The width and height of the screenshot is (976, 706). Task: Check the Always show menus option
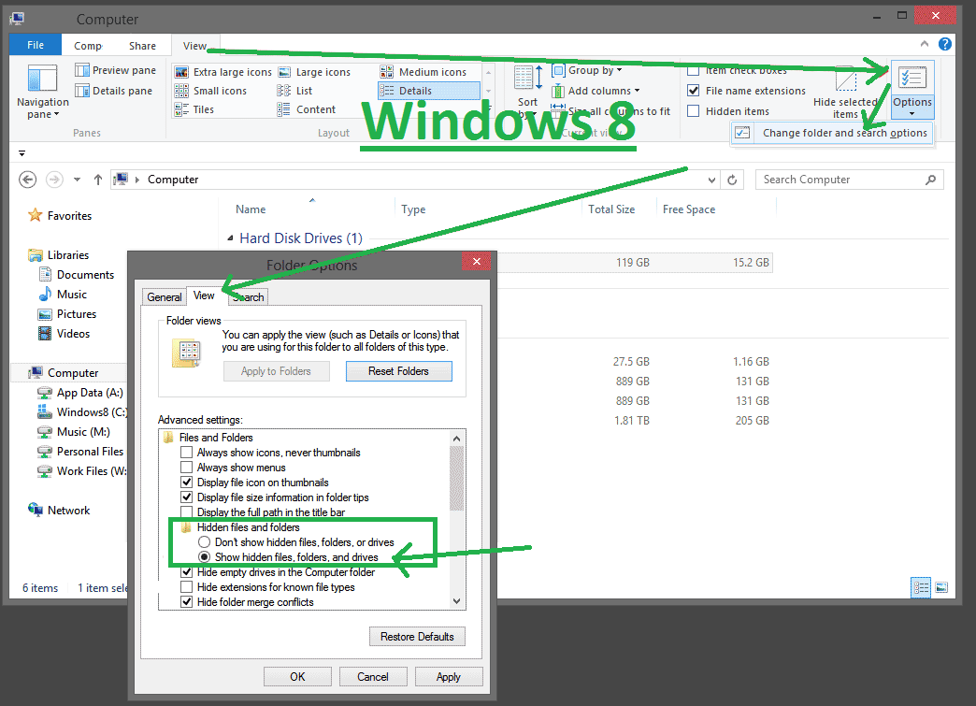click(186, 468)
